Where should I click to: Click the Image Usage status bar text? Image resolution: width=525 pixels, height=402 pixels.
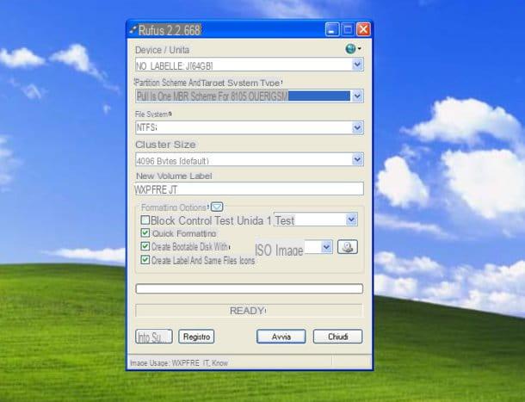pyautogui.click(x=179, y=362)
